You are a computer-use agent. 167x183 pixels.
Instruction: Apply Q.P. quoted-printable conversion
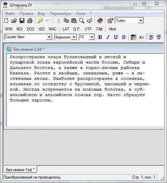pyautogui.click(x=77, y=29)
